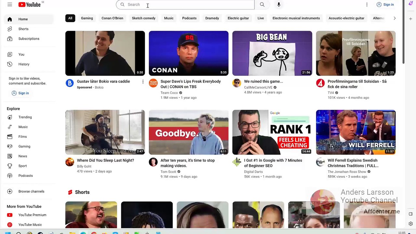The height and width of the screenshot is (234, 416).
Task: Start voice search with the microphone
Action: [x=279, y=5]
